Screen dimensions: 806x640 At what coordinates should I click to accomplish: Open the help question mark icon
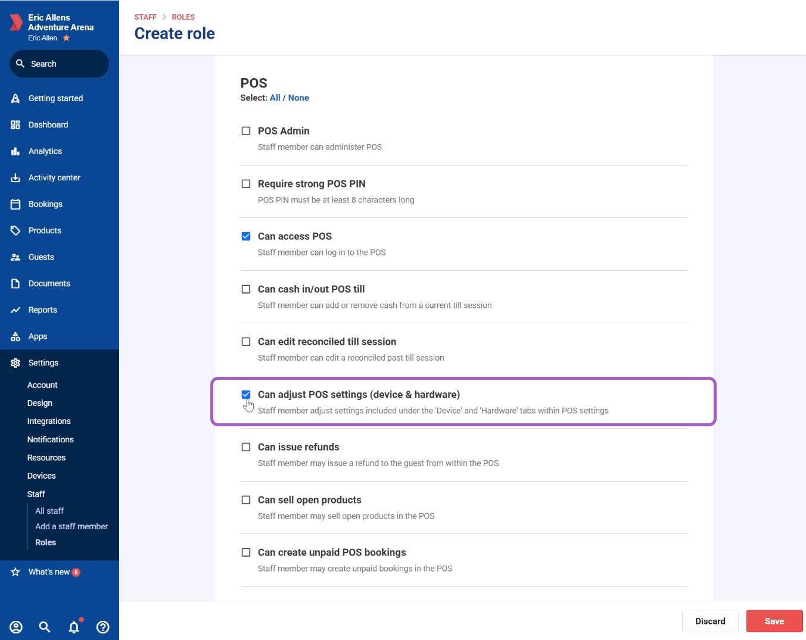(x=102, y=627)
